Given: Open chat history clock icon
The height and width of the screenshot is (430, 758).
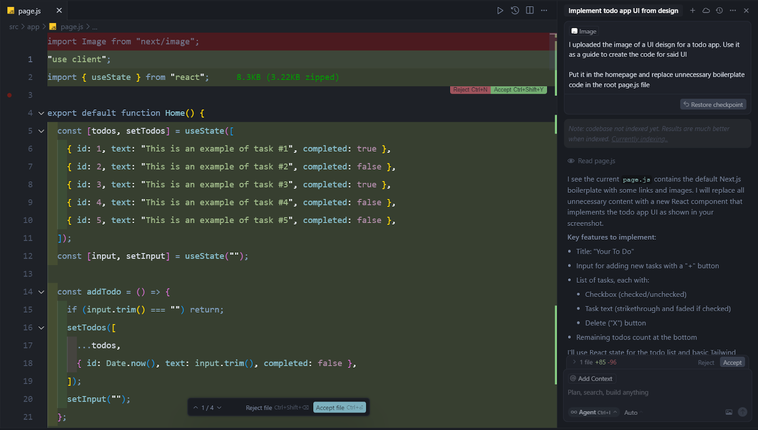Looking at the screenshot, I should [x=718, y=10].
